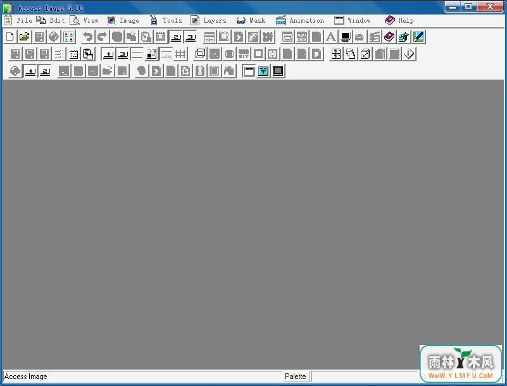This screenshot has height=386, width=507.
Task: Click the black squares with dotted border icon
Action: click(x=151, y=54)
